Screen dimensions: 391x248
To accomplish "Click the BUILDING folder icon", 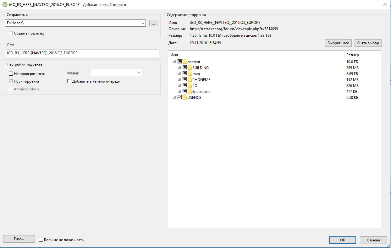I will [190, 67].
